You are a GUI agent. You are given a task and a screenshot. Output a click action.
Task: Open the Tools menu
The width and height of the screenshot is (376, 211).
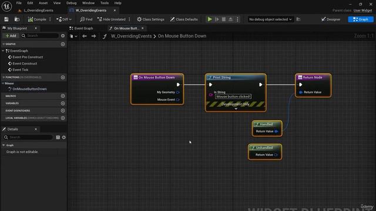pos(105,3)
